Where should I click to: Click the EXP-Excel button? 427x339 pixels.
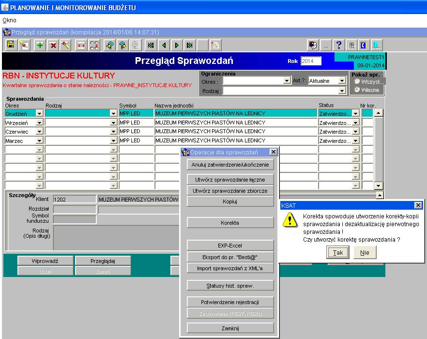point(230,246)
